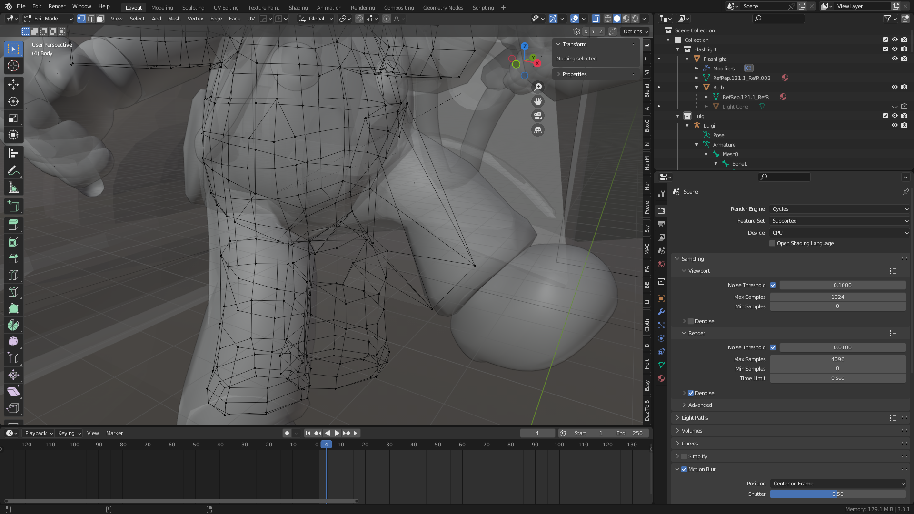Image resolution: width=914 pixels, height=514 pixels.
Task: Play the animation forward
Action: (337, 433)
